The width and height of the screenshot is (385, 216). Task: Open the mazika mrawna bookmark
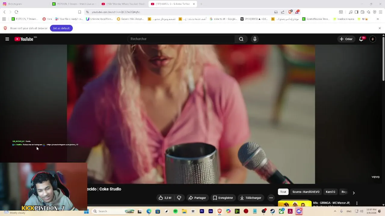click(x=343, y=19)
